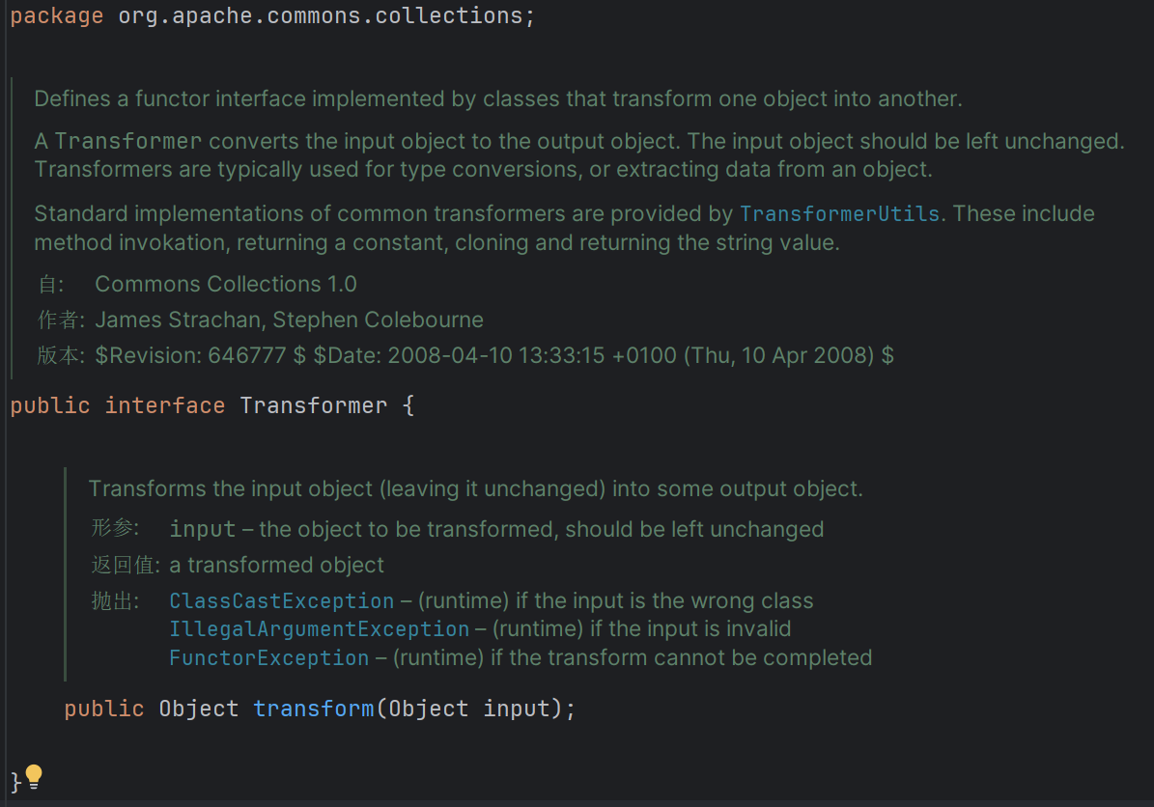The height and width of the screenshot is (807, 1154).
Task: Click the '$Revision: 646777 $' version text
Action: point(200,355)
